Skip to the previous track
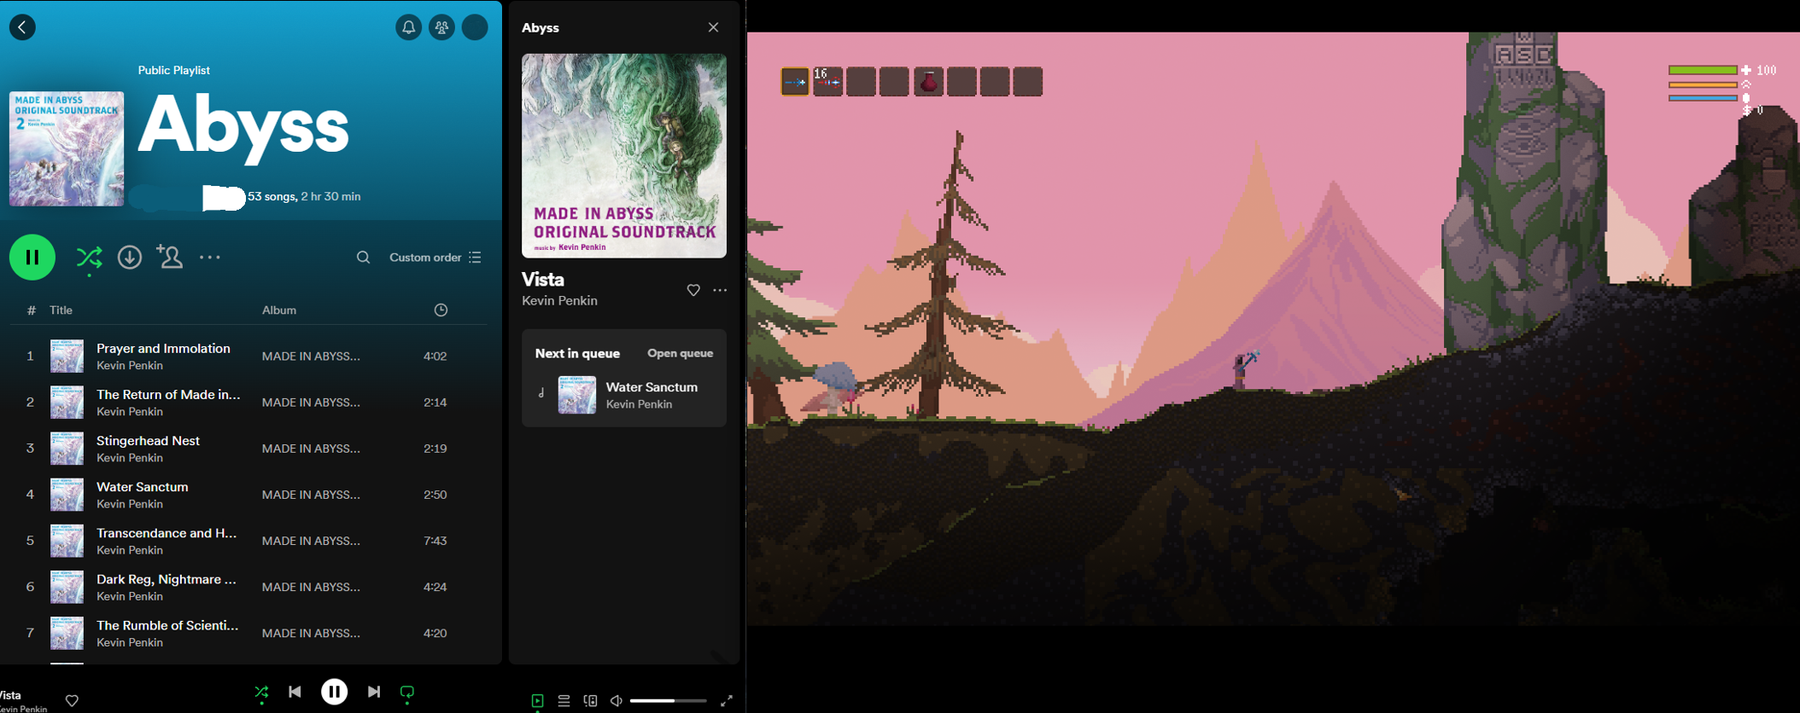The image size is (1800, 713). point(295,692)
